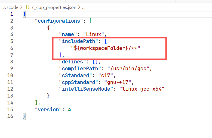Screen dimensions: 212x138
Task: Click line number 9 in gutter
Action: 12,69
